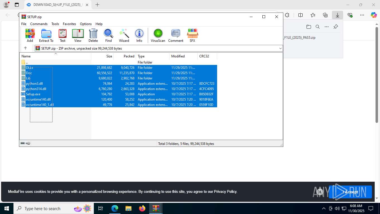
Task: Select vcruntime140_1.dll file
Action: tap(118, 104)
